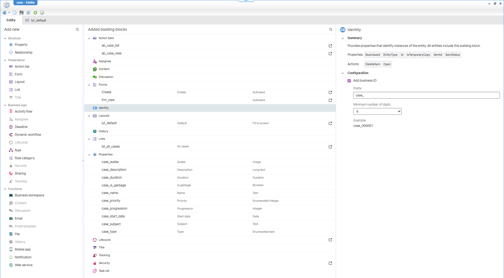Click the Prefix text field
Screen dimensions: 504x278
(426, 95)
